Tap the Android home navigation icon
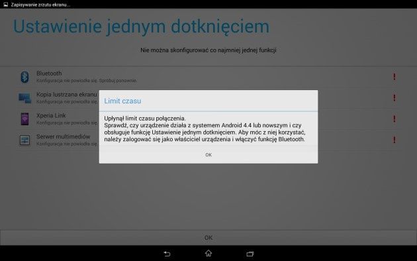Image resolution: width=417 pixels, height=261 pixels. tap(208, 253)
